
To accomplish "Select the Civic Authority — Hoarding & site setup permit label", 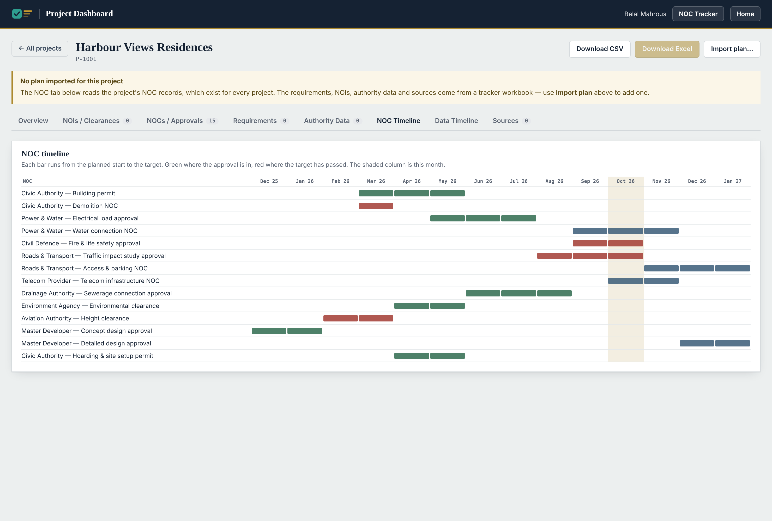I will click(87, 356).
